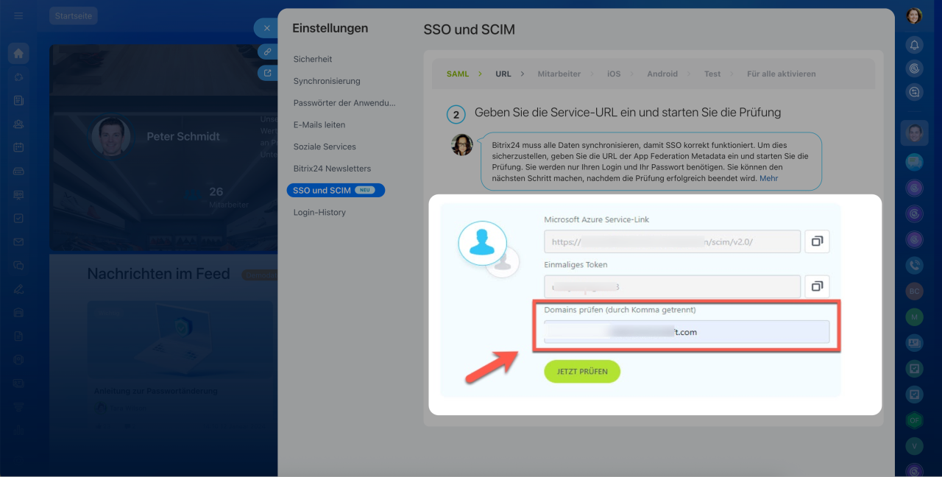Image resolution: width=942 pixels, height=477 pixels.
Task: Copy the Microsoft Azure Service-Link
Action: tap(817, 241)
